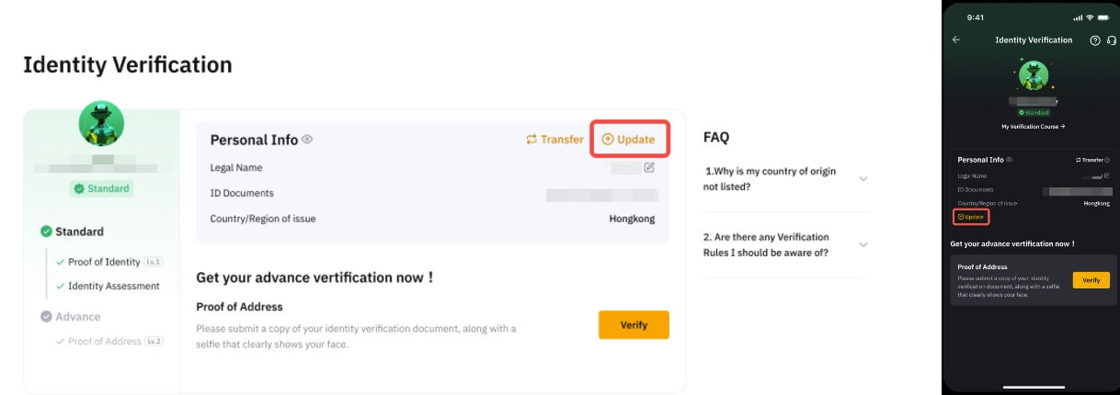This screenshot has height=395, width=1120.
Task: Tap the headset support icon on mobile
Action: click(1111, 40)
